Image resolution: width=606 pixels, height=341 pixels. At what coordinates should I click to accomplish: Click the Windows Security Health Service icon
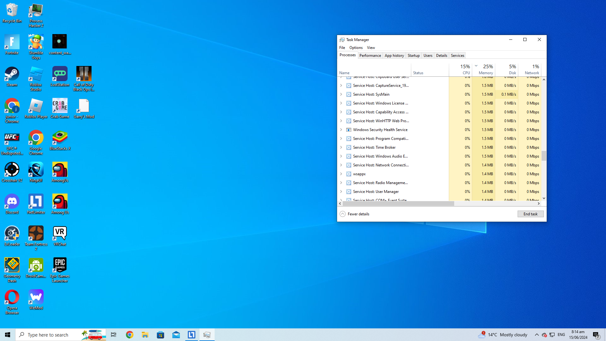(349, 130)
